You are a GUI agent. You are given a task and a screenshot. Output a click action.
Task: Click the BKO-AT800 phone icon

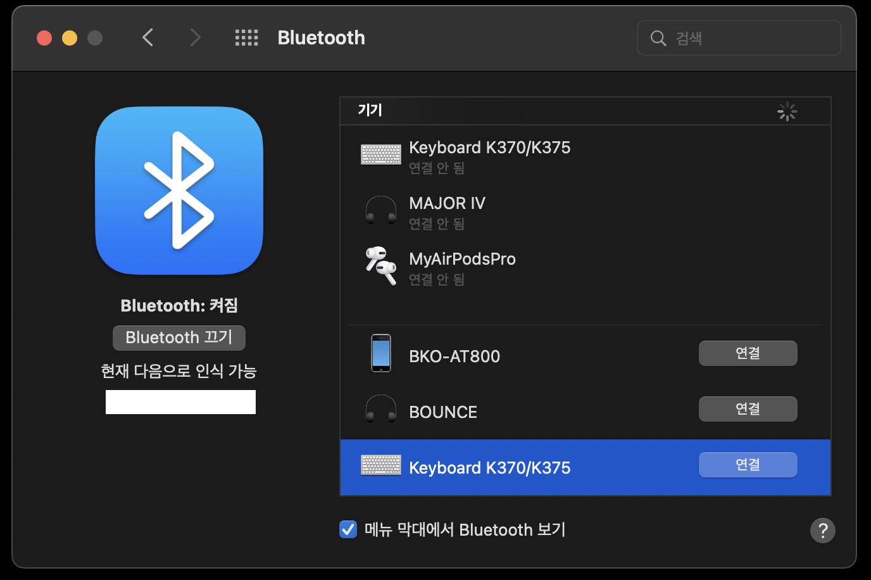(x=381, y=353)
